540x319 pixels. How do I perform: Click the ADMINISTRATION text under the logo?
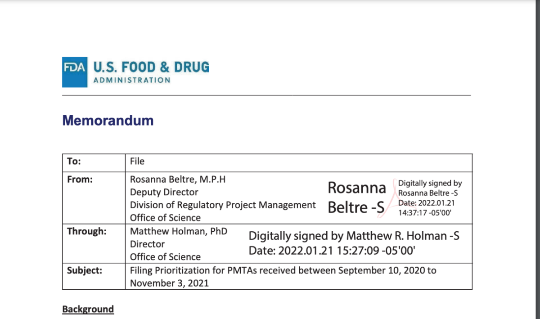coord(132,80)
